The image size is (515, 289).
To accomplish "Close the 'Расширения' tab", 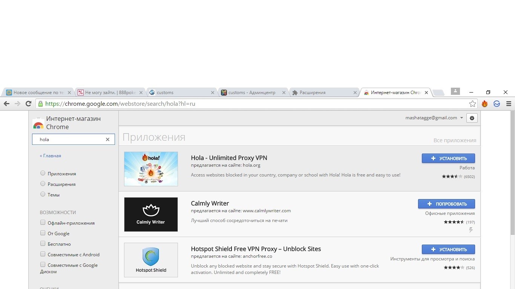I will pos(355,93).
